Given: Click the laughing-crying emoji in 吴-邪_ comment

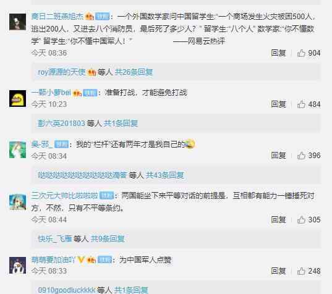Looking at the screenshot, I should tap(190, 144).
